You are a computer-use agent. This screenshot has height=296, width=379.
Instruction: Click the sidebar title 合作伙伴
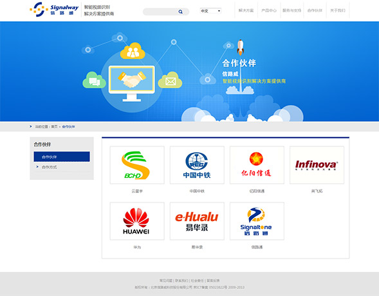click(x=42, y=144)
